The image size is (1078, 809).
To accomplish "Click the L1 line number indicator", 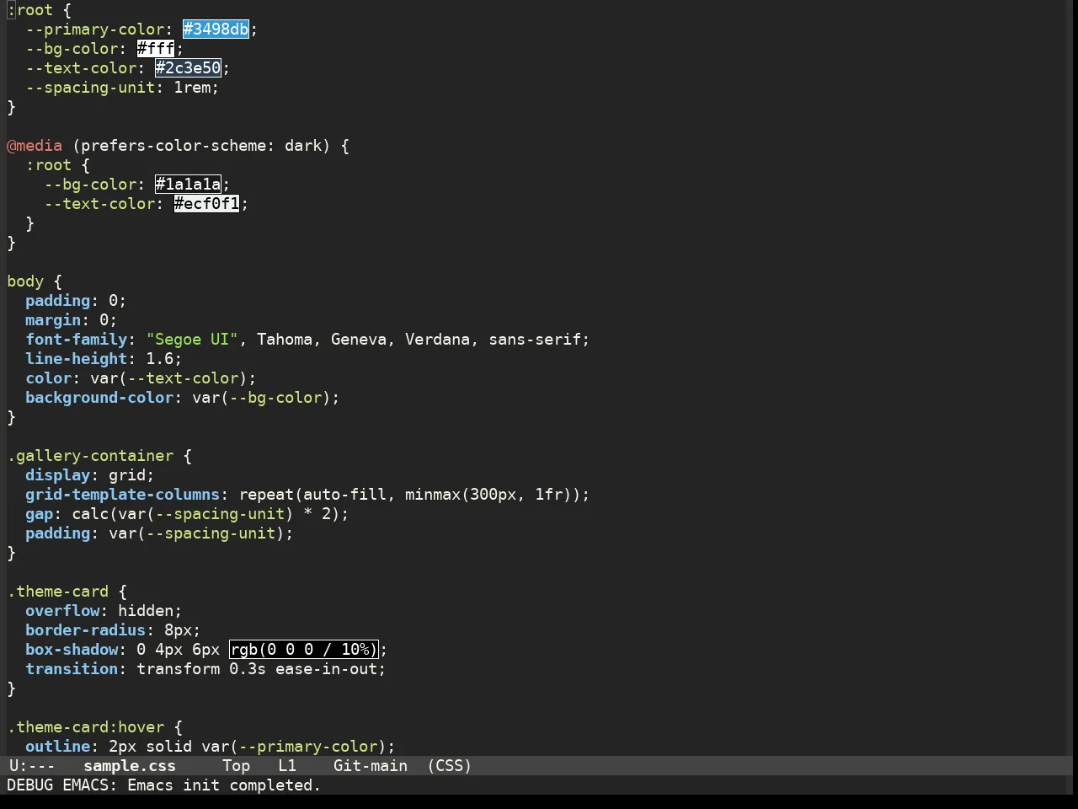I will click(287, 766).
